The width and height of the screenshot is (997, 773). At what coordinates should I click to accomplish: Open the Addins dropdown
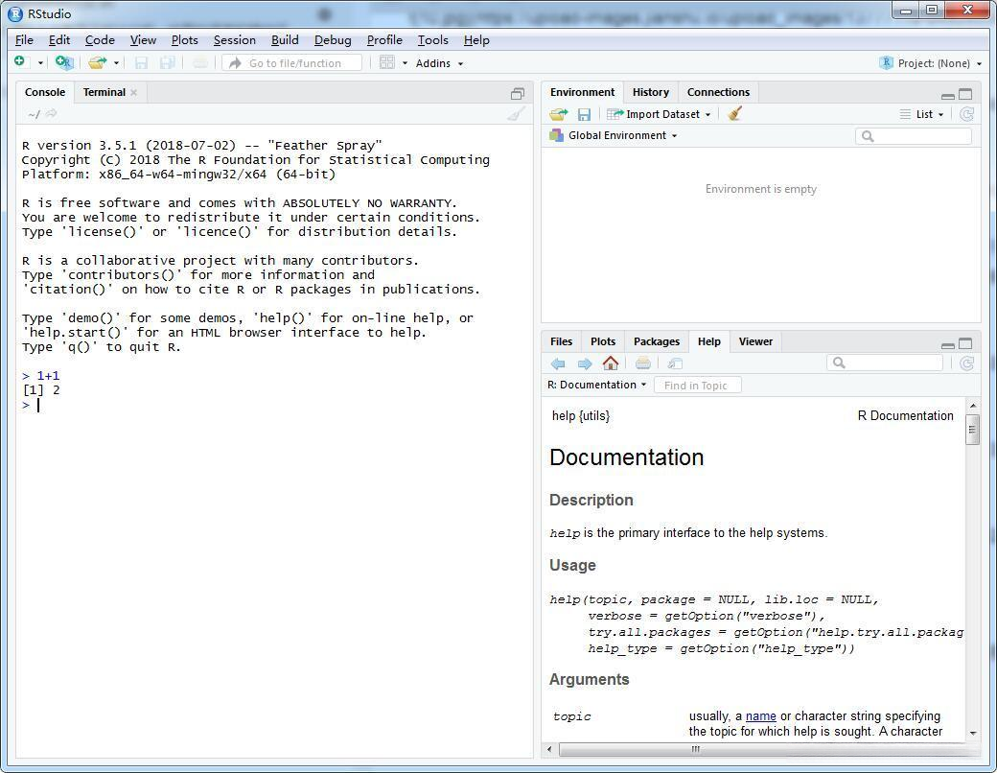(439, 63)
